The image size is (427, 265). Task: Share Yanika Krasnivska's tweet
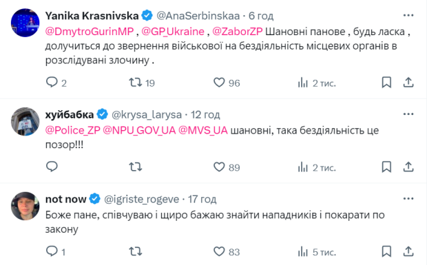click(408, 83)
